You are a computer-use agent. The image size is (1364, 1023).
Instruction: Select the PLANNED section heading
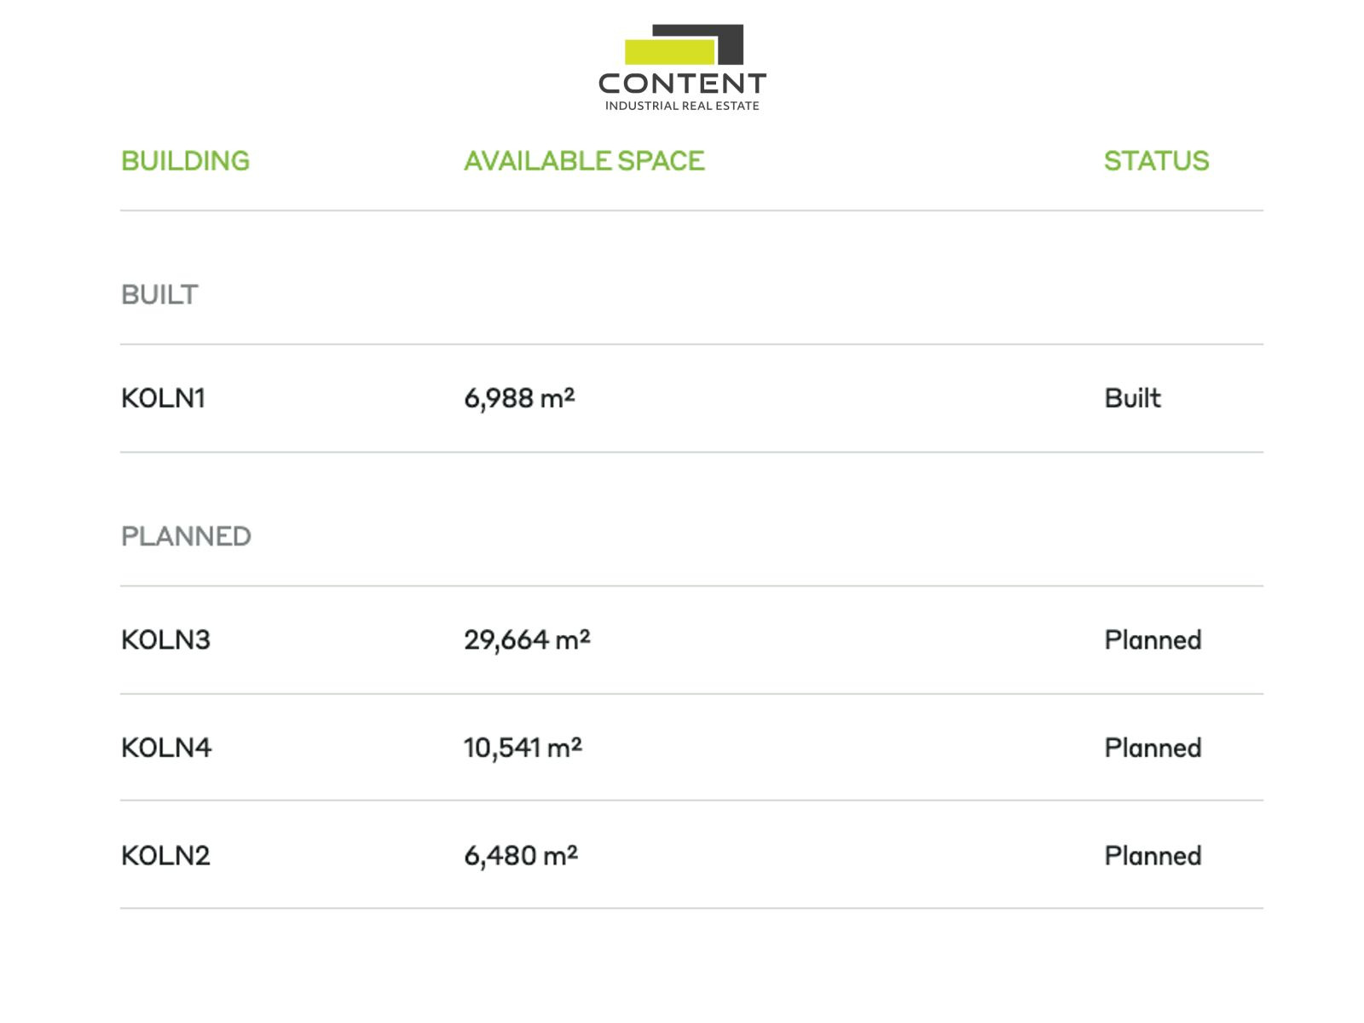pos(186,536)
